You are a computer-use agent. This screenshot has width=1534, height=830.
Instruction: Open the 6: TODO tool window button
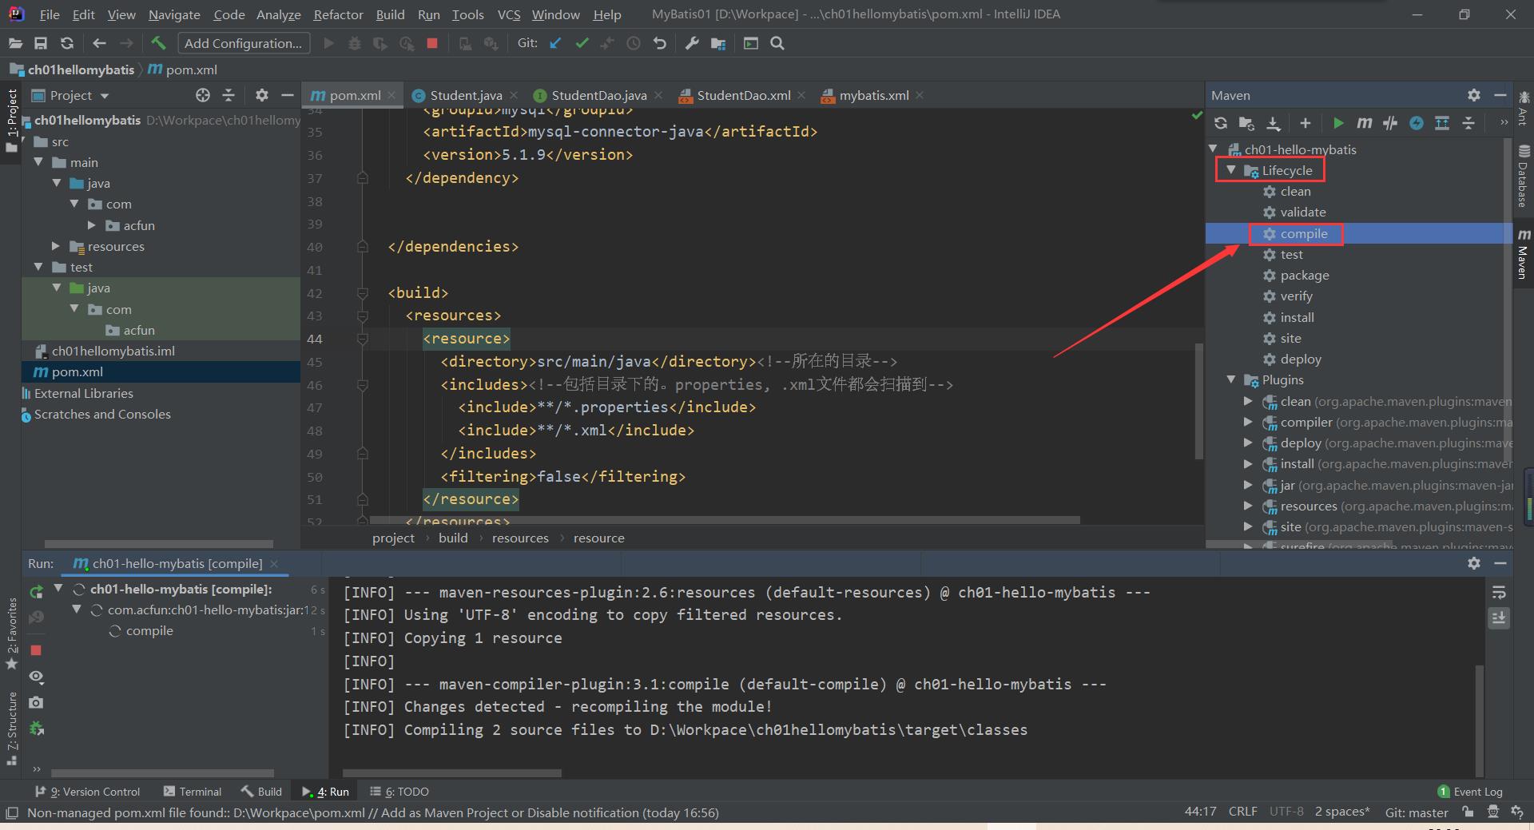point(399,792)
